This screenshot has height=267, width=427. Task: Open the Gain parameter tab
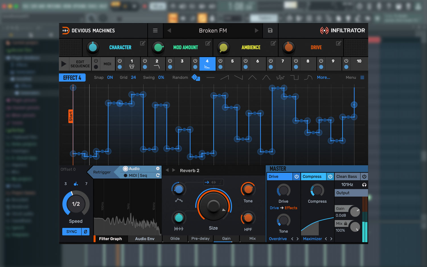(x=226, y=239)
